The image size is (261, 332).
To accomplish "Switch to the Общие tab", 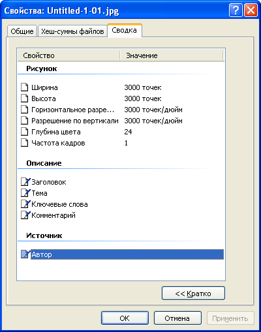I will click(x=22, y=31).
